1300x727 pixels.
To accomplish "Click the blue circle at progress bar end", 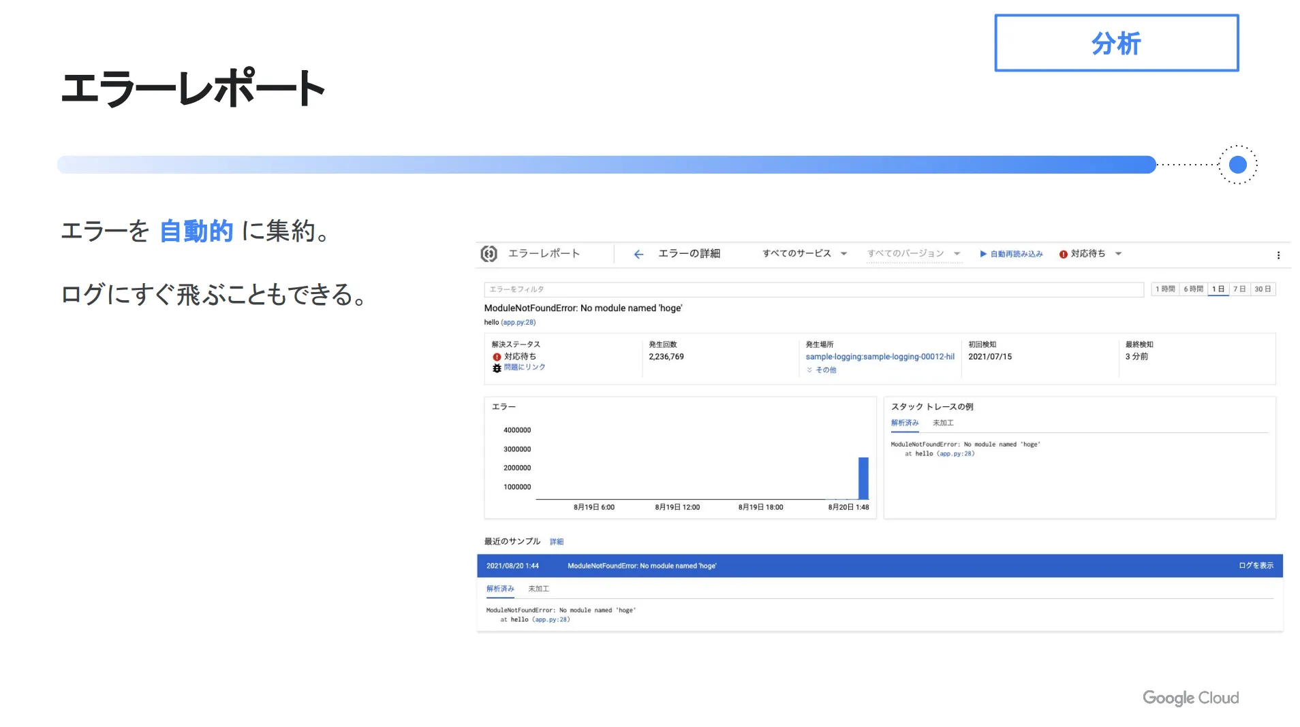I will (1237, 164).
